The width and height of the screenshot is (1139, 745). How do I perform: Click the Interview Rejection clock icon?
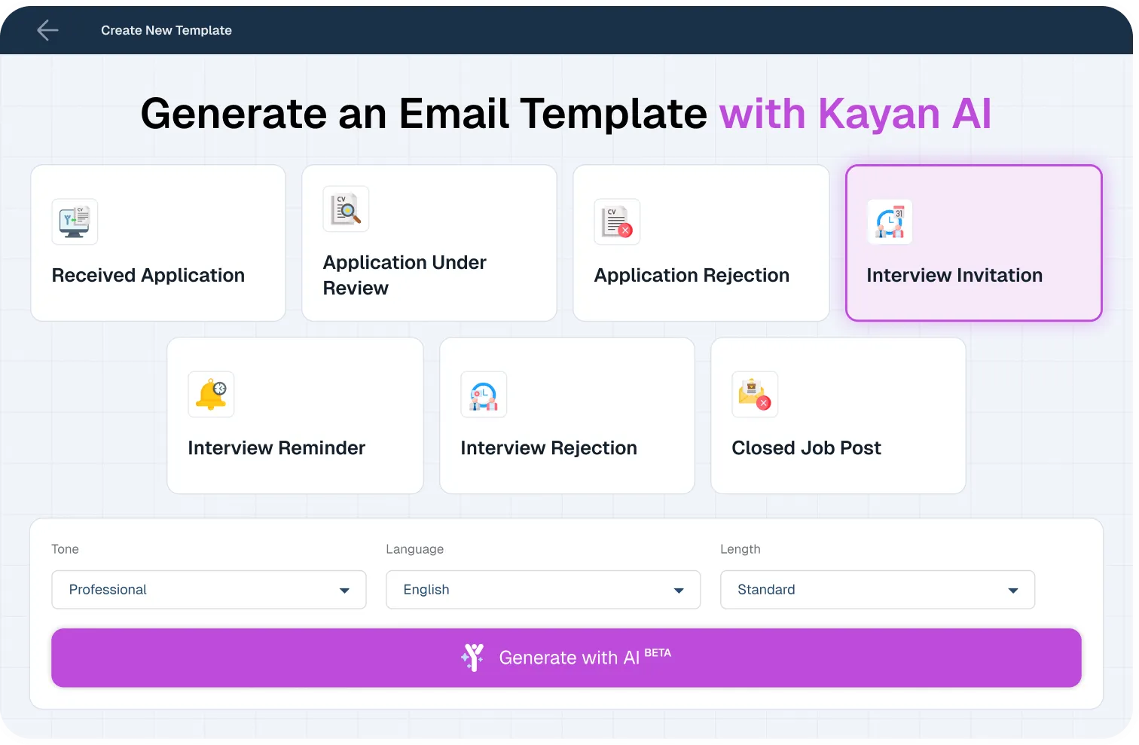484,394
